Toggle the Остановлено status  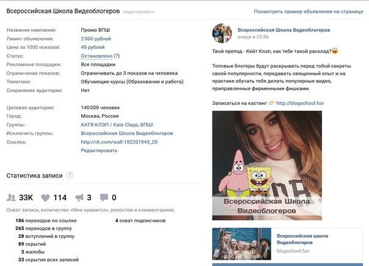[97, 56]
